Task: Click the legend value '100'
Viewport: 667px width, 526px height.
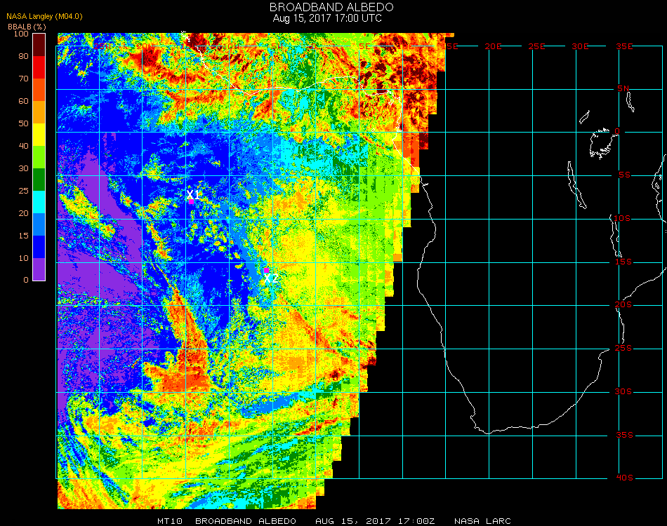Action: click(x=21, y=34)
